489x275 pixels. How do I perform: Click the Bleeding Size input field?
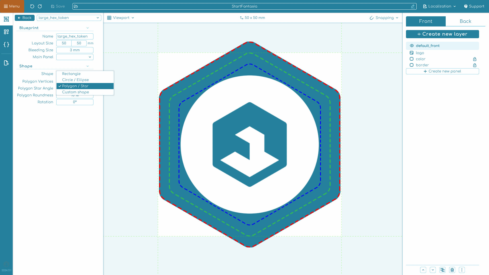[x=75, y=50]
